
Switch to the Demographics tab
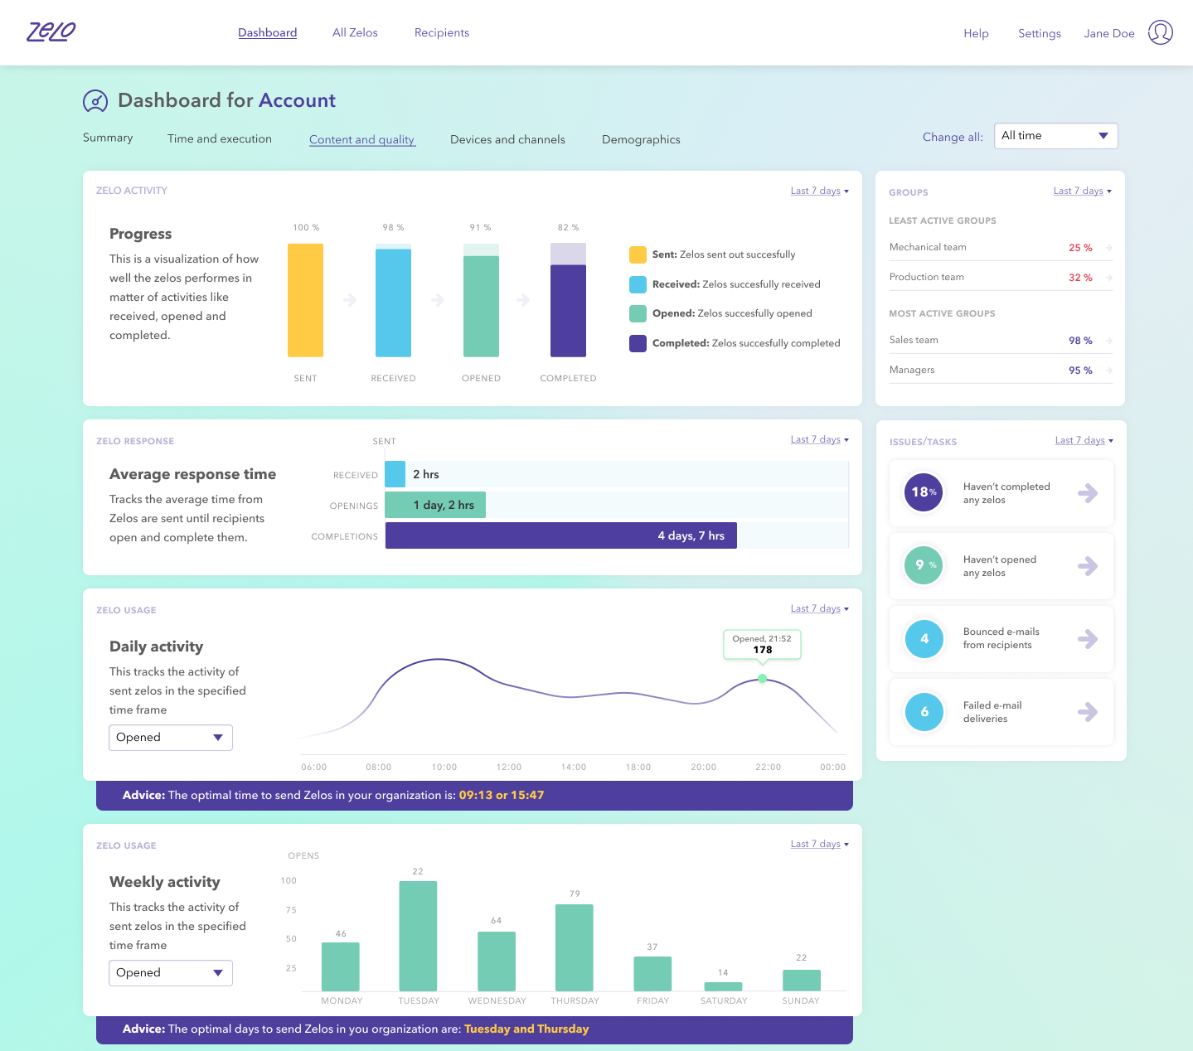tap(641, 140)
